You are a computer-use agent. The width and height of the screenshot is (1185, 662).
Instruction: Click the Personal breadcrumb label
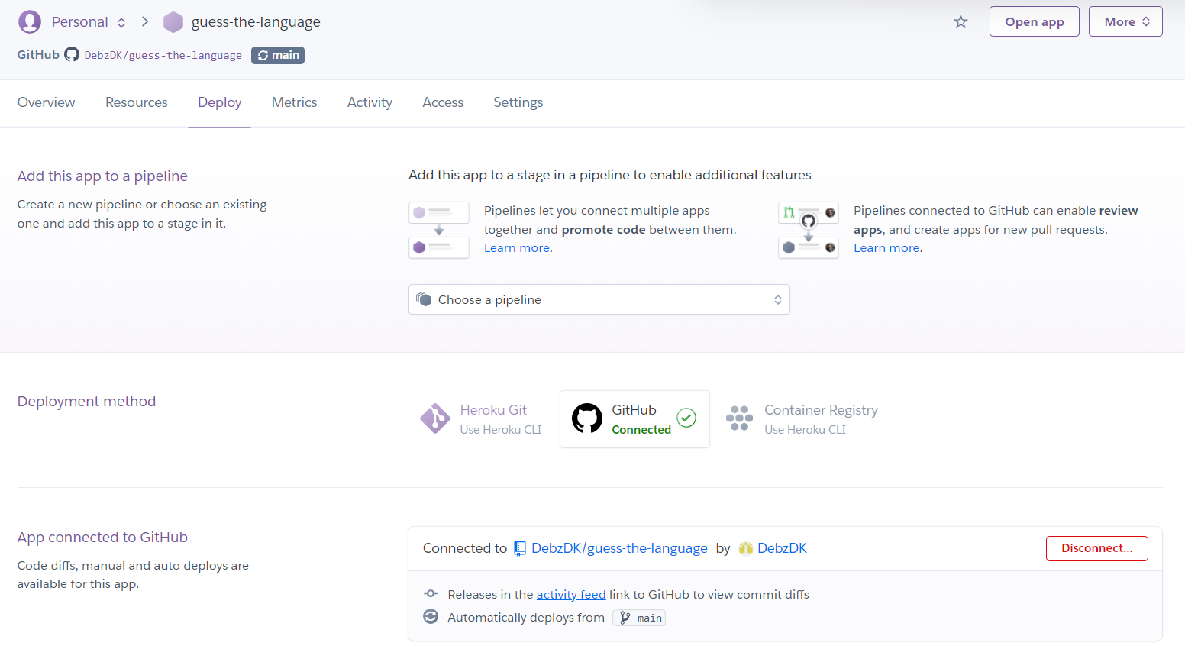tap(80, 22)
